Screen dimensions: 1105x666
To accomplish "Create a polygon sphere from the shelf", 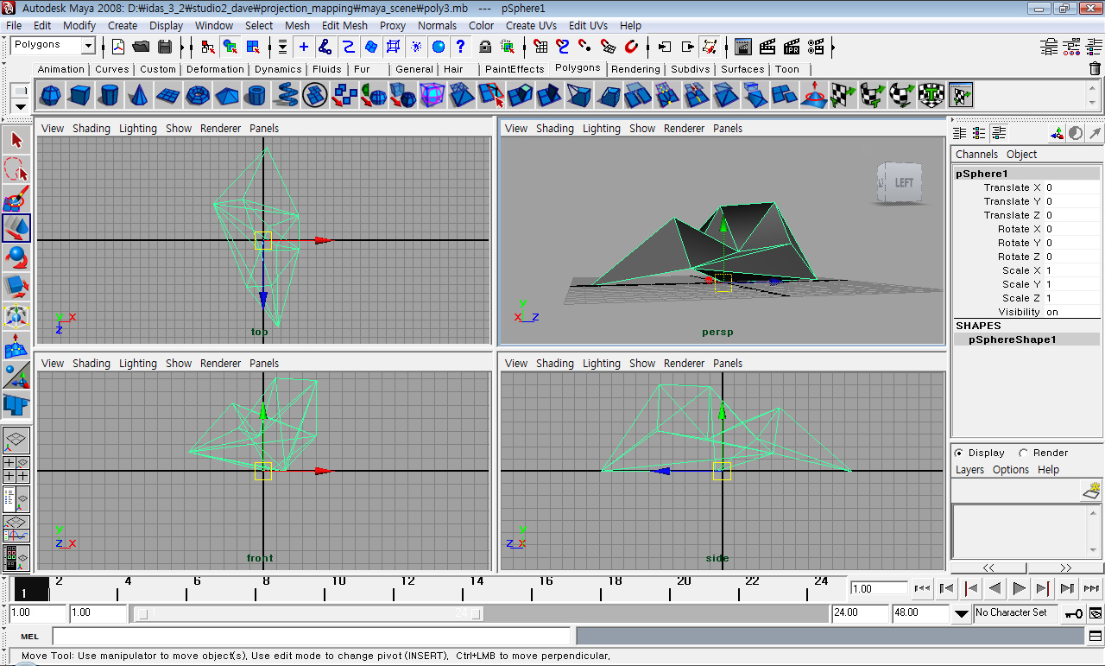I will click(x=50, y=95).
